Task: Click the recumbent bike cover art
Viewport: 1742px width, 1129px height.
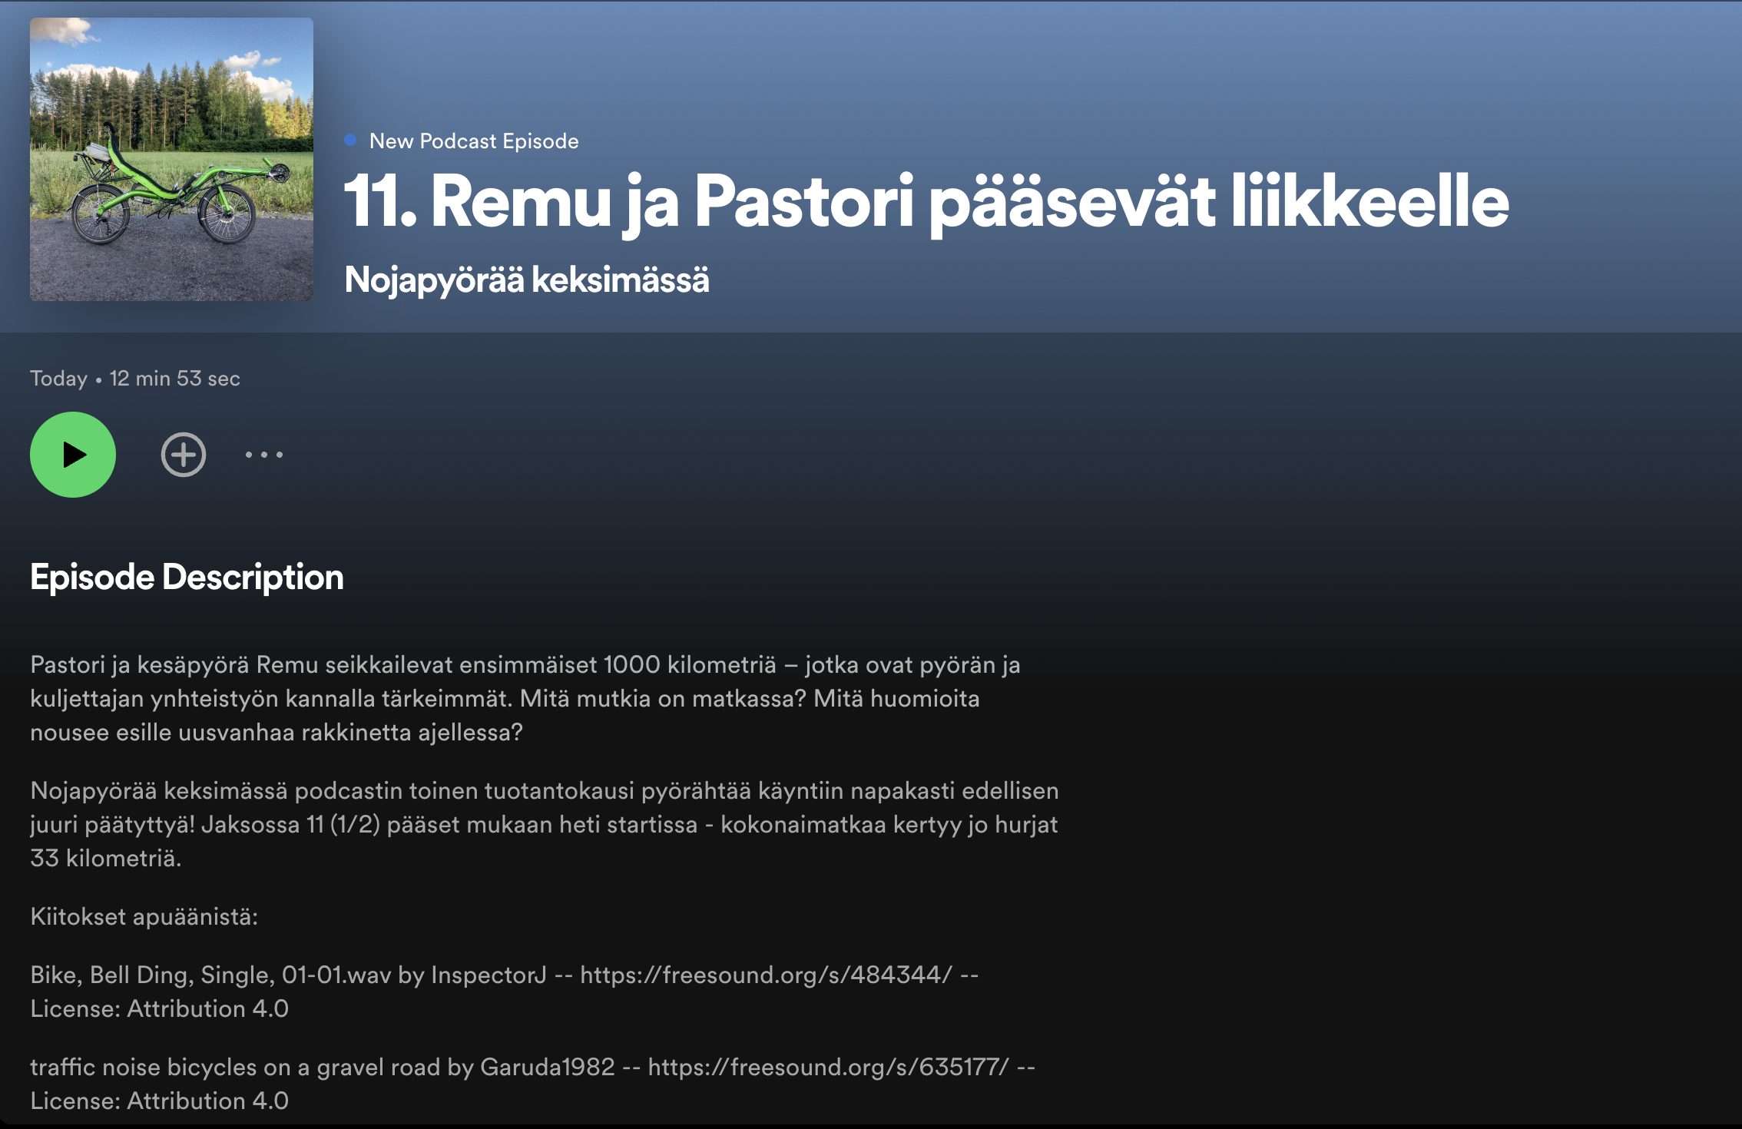Action: click(x=171, y=159)
